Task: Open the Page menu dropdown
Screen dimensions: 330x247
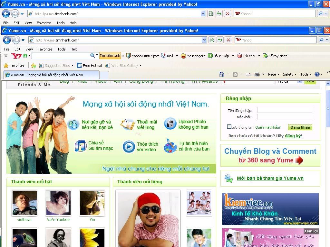Action: [x=273, y=74]
